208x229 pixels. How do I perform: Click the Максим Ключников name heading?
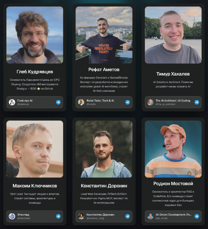coord(35,186)
